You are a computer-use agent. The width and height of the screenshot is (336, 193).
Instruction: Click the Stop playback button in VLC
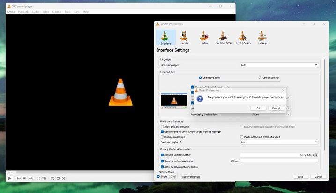coord(24,178)
